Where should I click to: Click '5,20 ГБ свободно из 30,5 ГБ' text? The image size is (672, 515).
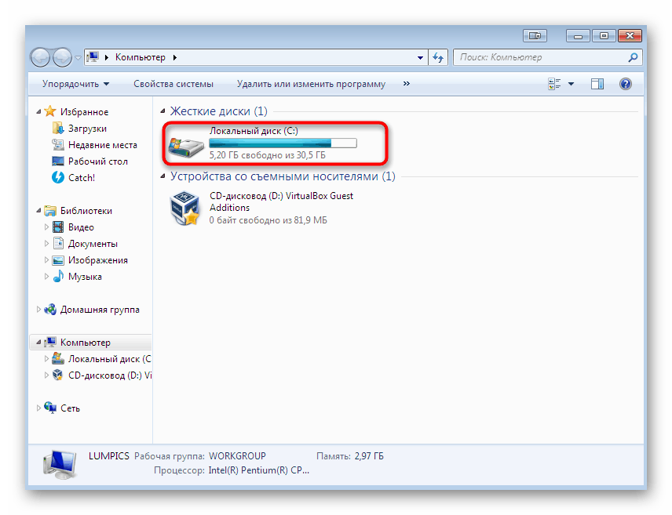[x=268, y=155]
